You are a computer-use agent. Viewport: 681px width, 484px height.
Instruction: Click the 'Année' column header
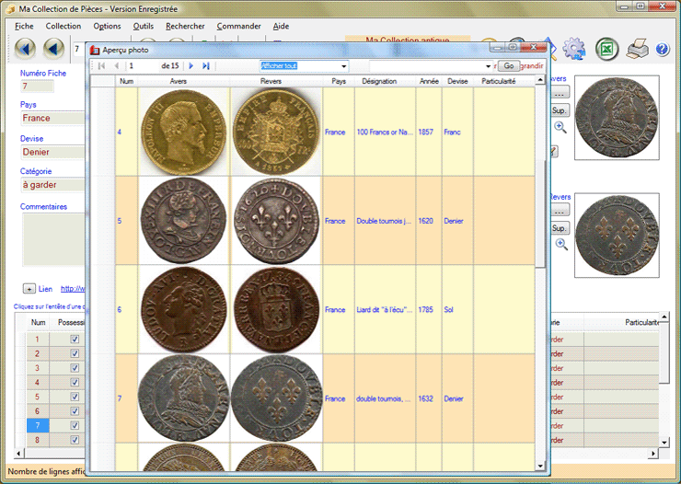(429, 81)
